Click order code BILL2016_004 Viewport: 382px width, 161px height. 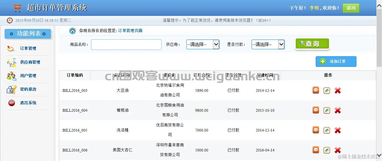coord(75,110)
